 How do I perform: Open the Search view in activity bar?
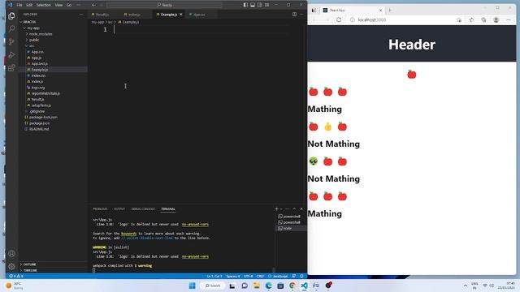pos(11,29)
